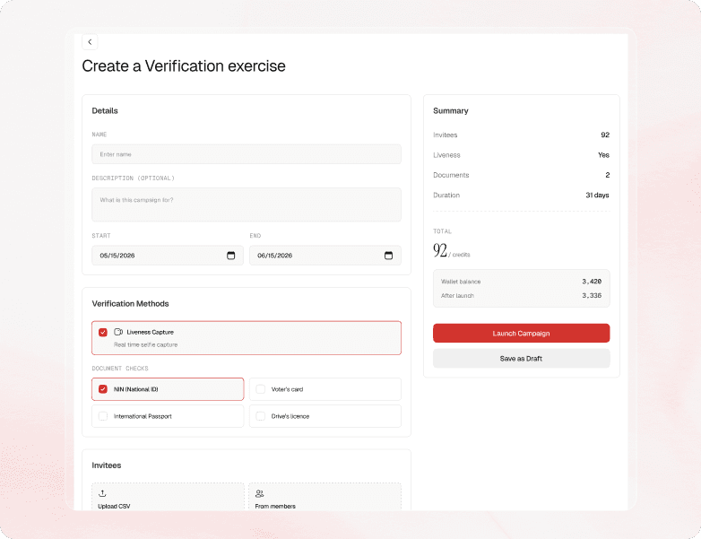Check the International Passport checkbox

103,416
